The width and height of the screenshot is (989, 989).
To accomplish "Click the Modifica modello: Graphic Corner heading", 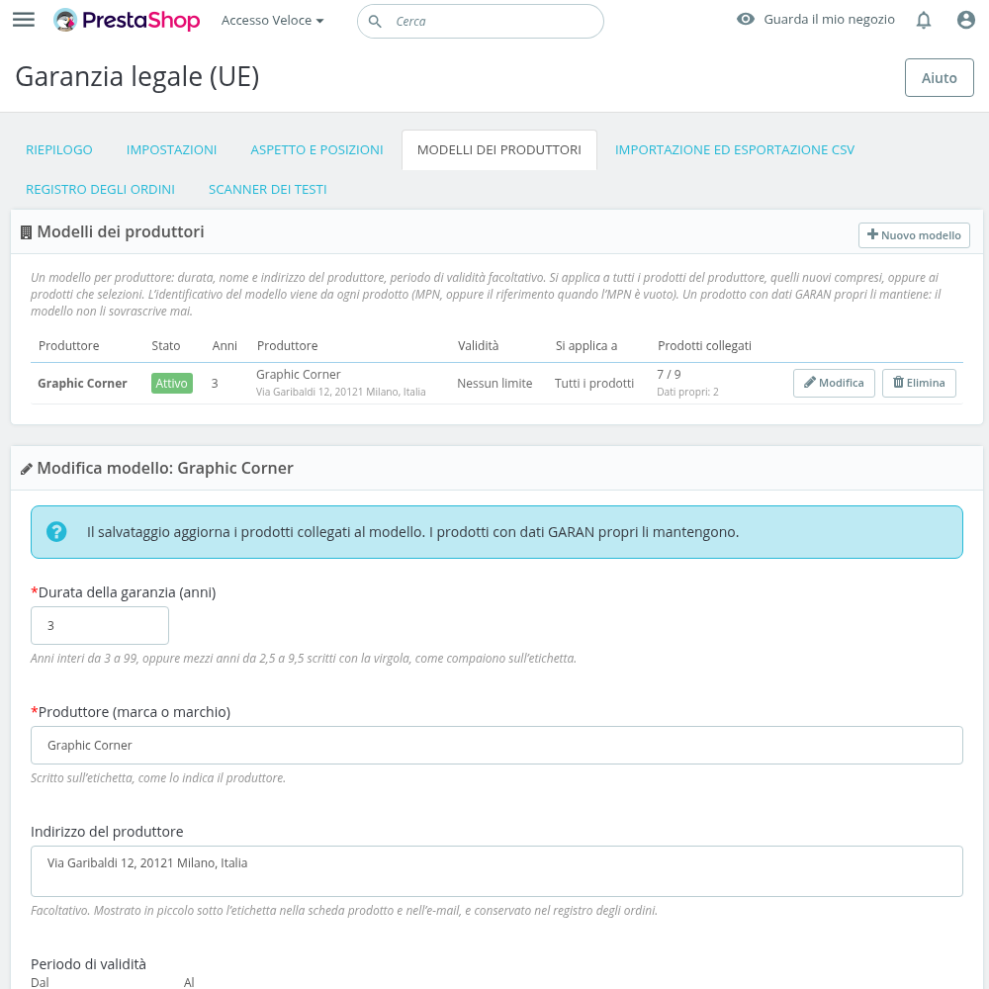I will tap(165, 468).
